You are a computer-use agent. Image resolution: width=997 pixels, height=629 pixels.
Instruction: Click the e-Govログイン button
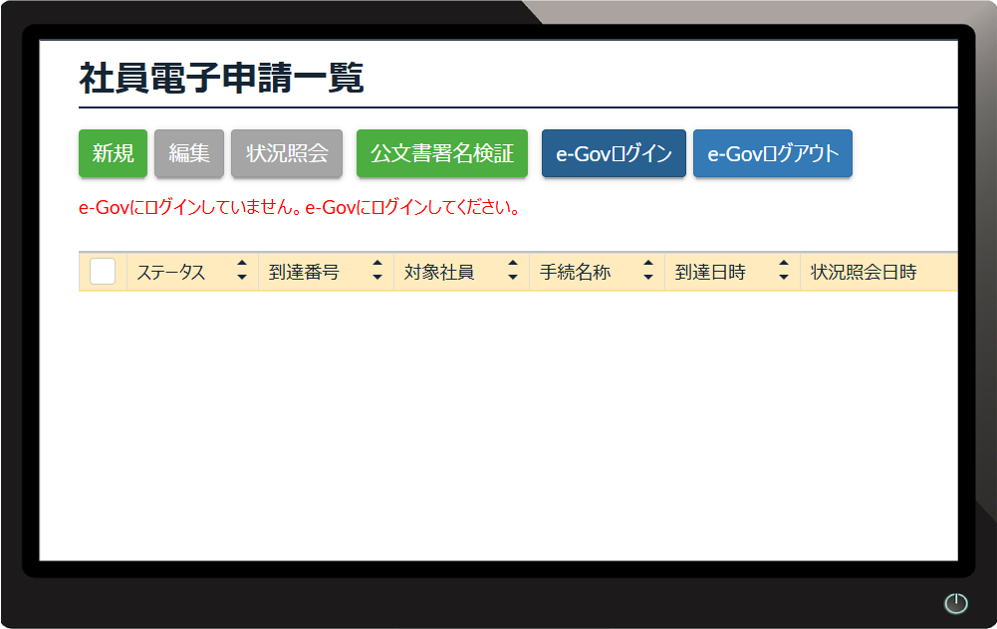[613, 153]
